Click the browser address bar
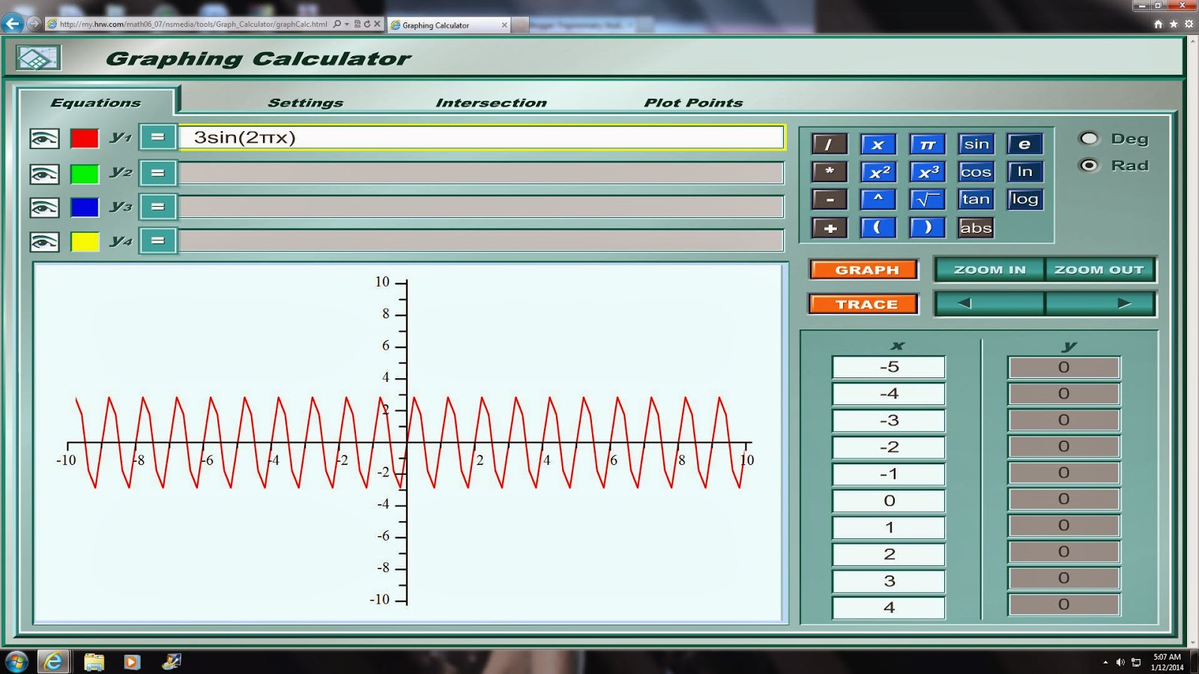The width and height of the screenshot is (1199, 674). (193, 24)
